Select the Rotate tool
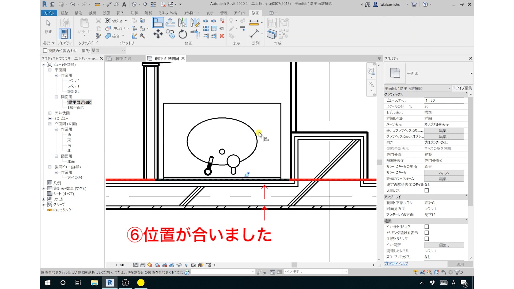514x289 pixels. click(x=183, y=34)
